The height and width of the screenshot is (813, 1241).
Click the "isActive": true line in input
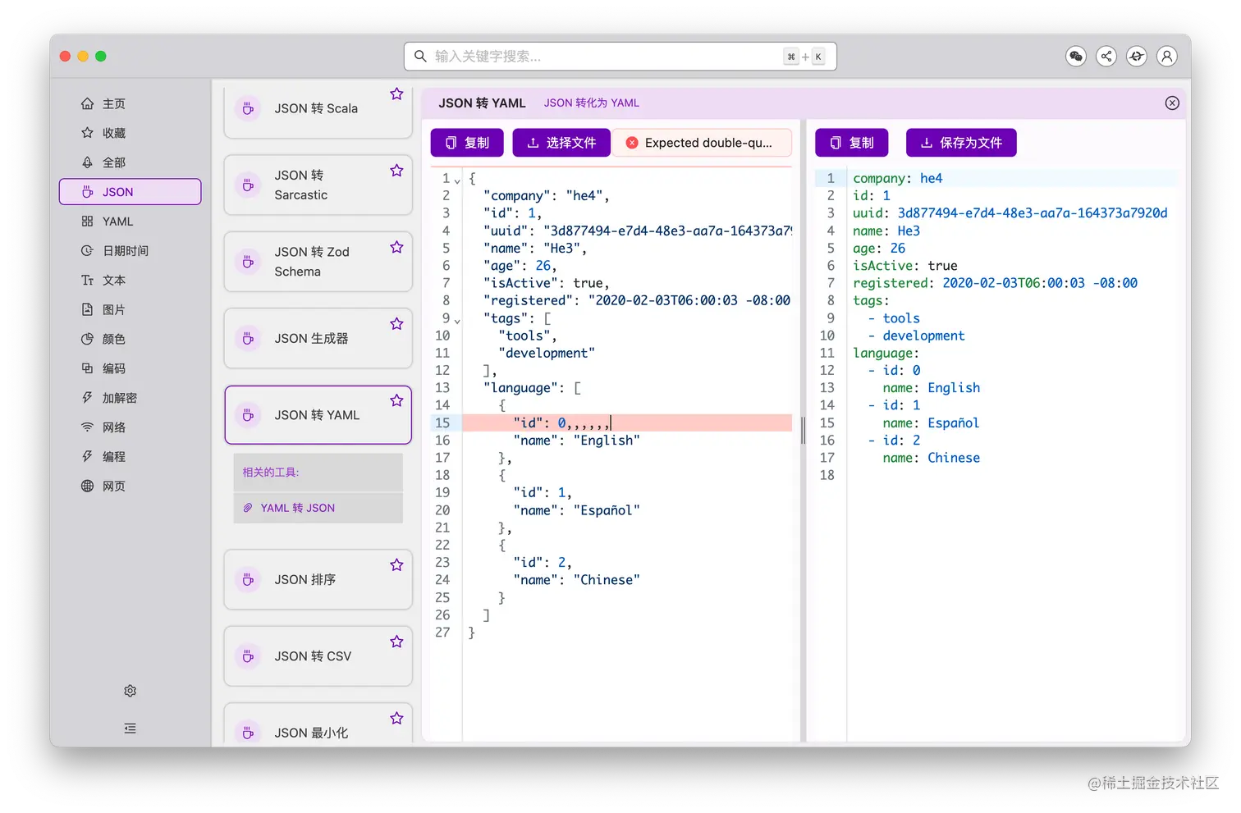tap(547, 283)
